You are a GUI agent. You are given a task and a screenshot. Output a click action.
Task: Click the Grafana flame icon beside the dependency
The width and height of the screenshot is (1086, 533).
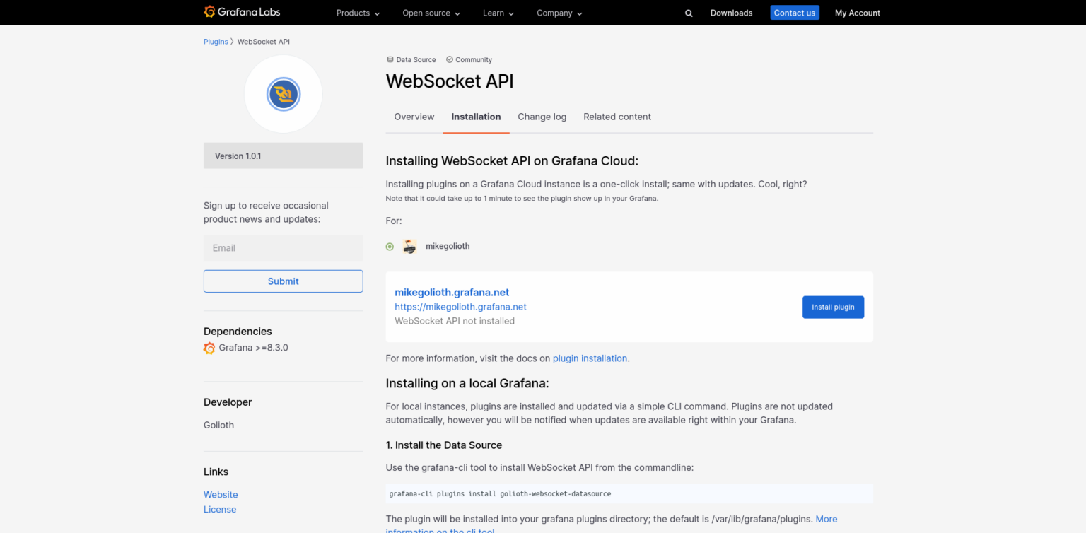tap(209, 348)
